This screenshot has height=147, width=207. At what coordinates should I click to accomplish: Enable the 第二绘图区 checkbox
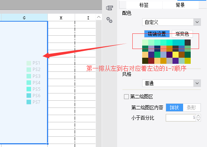(126, 96)
